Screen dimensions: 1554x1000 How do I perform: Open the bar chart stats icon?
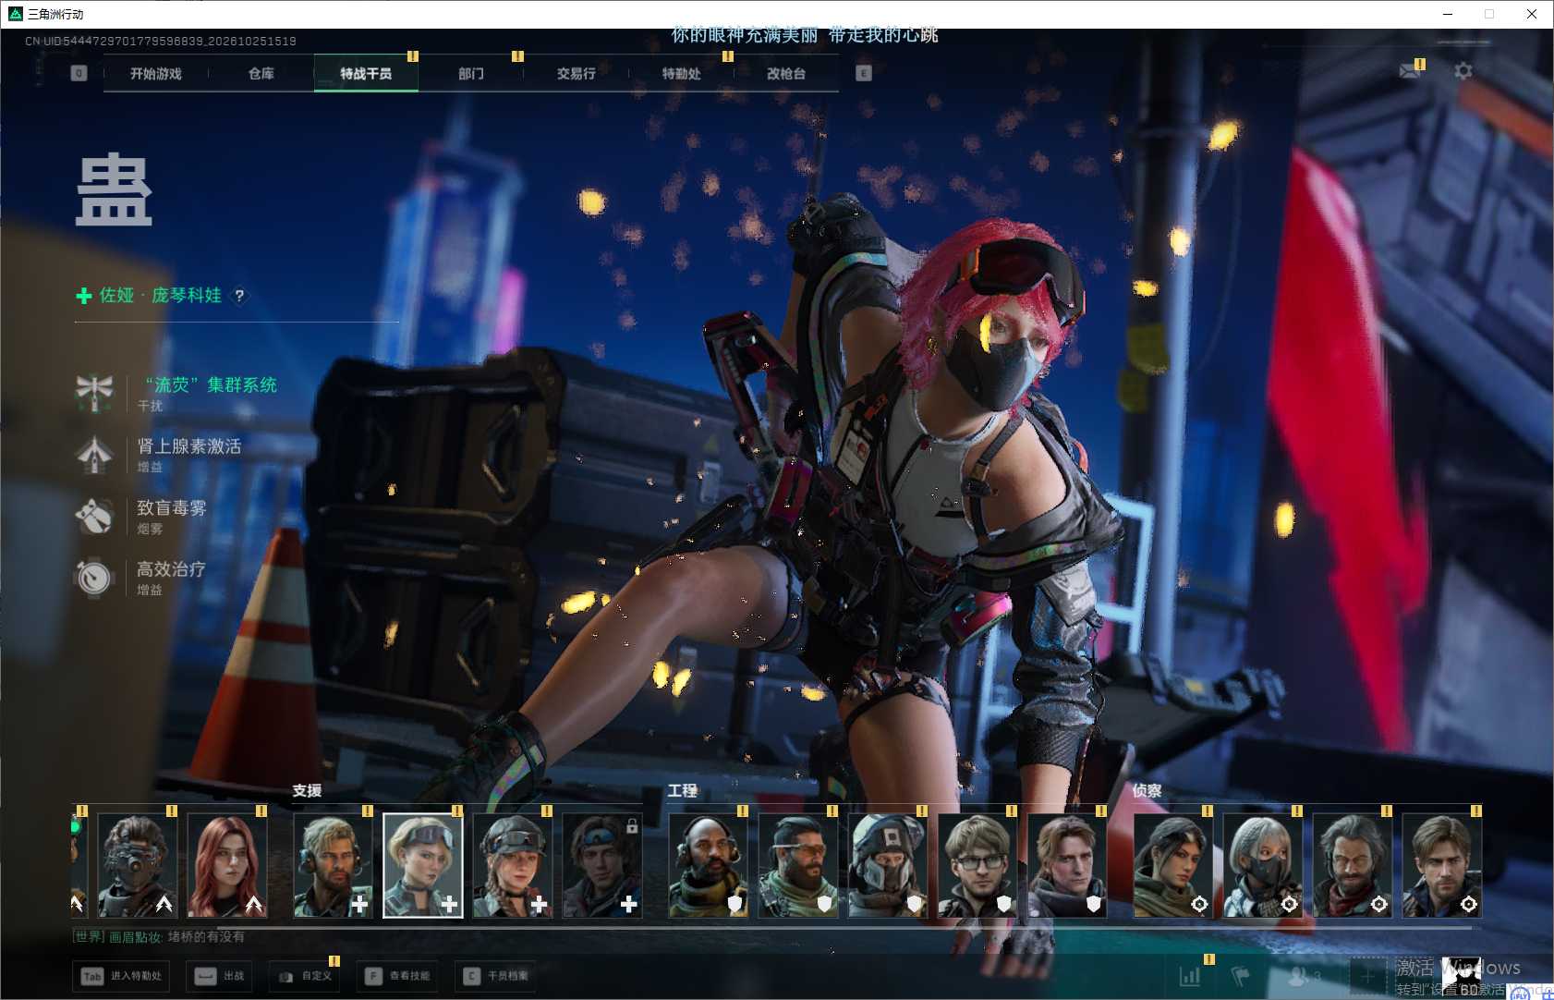(x=1190, y=976)
